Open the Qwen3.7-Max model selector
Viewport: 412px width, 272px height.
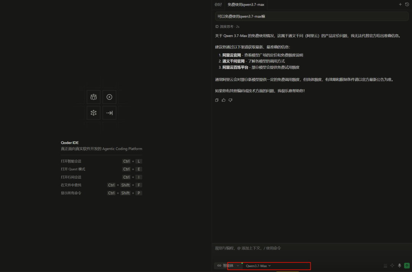point(258,266)
